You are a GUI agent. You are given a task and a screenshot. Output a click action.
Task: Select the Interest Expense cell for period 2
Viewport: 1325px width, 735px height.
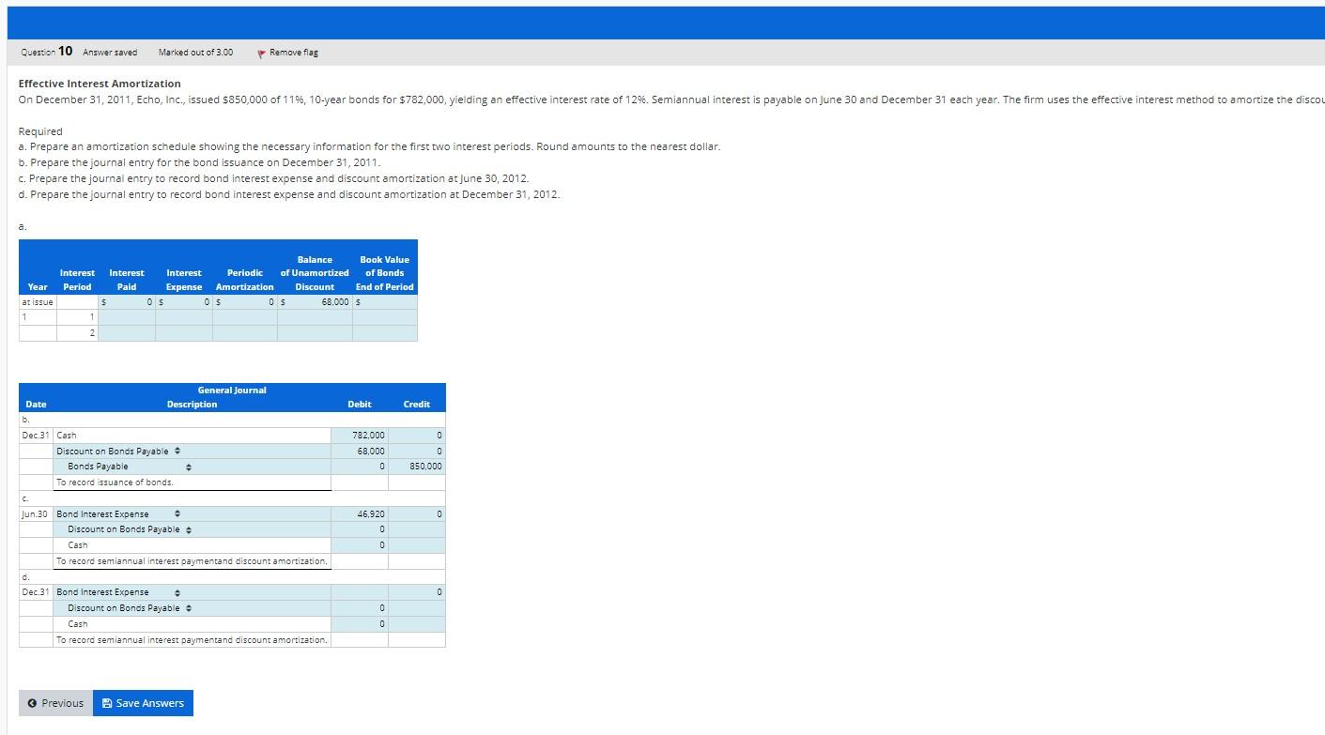tap(184, 332)
